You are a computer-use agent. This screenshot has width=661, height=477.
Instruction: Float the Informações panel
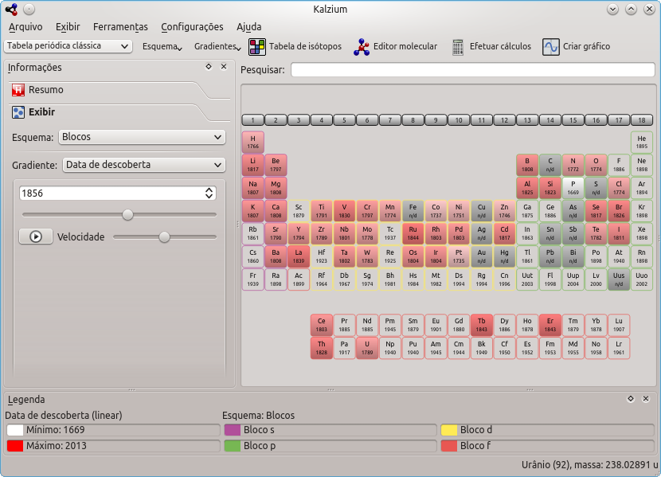pos(209,68)
